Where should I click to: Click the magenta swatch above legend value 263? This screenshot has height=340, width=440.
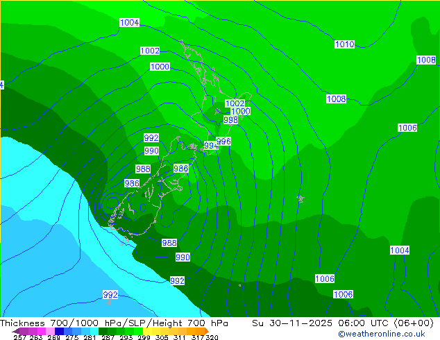tap(41, 331)
